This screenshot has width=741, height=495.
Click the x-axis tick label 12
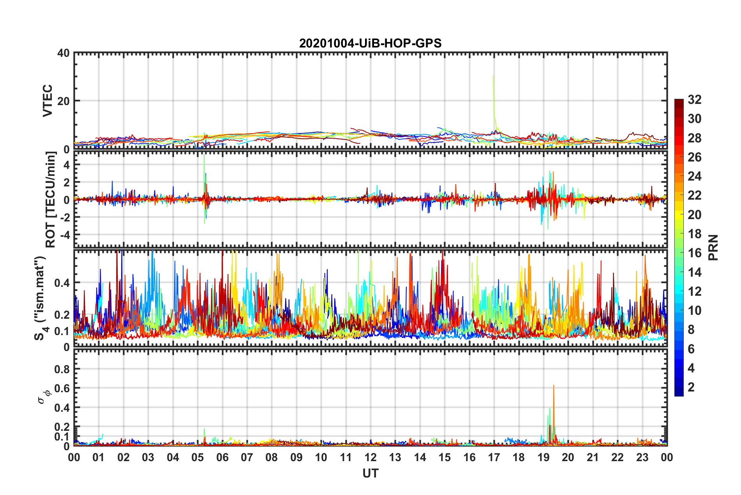click(370, 457)
